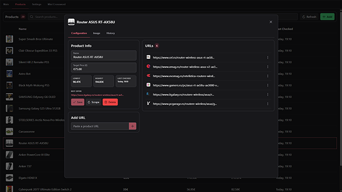The width and height of the screenshot is (342, 192).
Task: Go to the Main tab in top navigation
Action: [x=6, y=4]
